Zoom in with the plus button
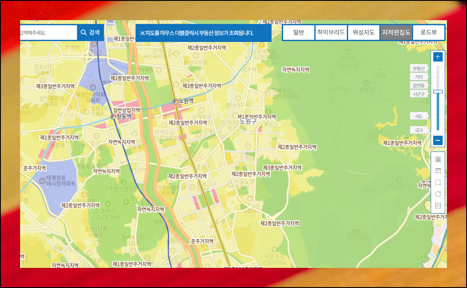 click(437, 57)
